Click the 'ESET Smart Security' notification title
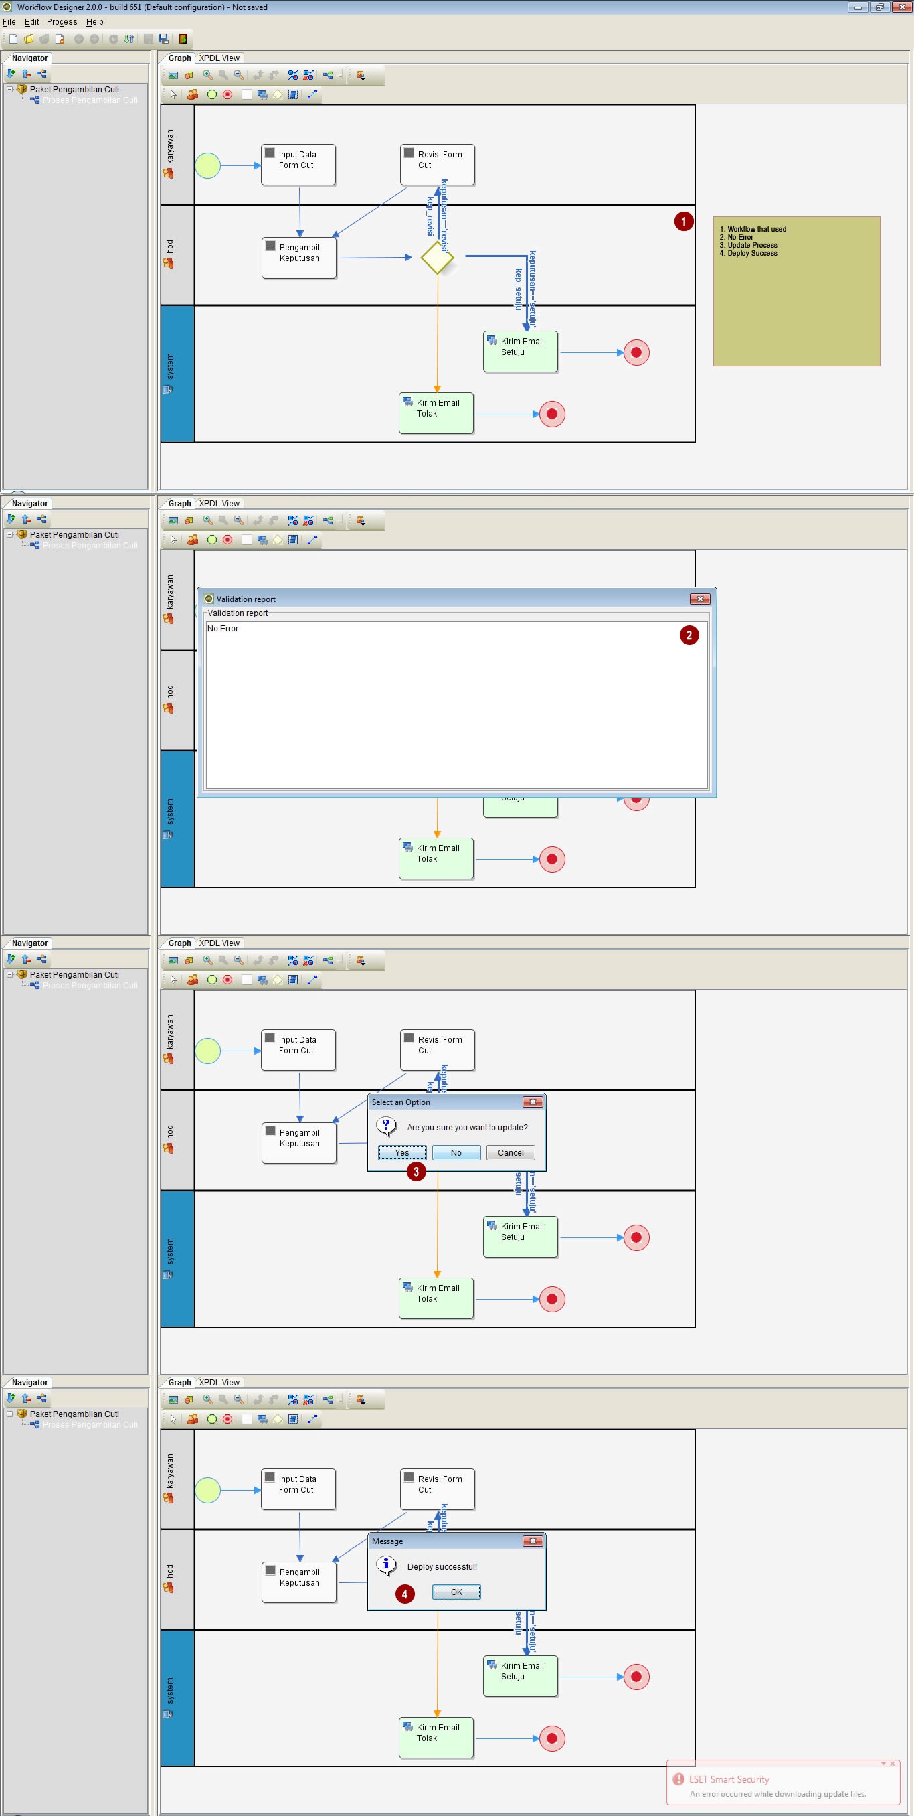 729,1779
